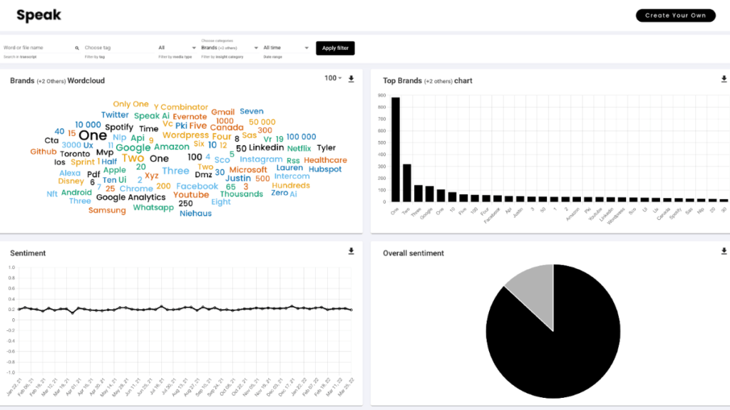Click the word Wordpress in the wordcloud
The height and width of the screenshot is (410, 730).
coord(186,135)
